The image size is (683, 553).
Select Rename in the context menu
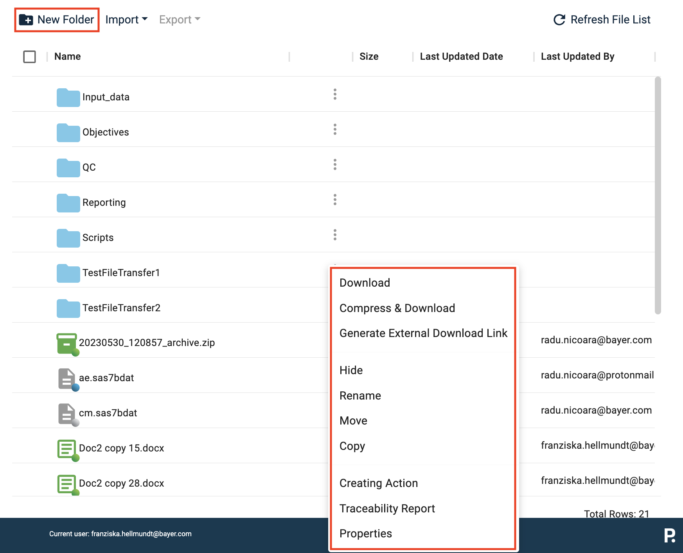coord(360,396)
